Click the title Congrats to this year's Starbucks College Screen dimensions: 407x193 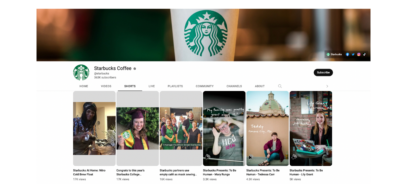click(x=130, y=172)
